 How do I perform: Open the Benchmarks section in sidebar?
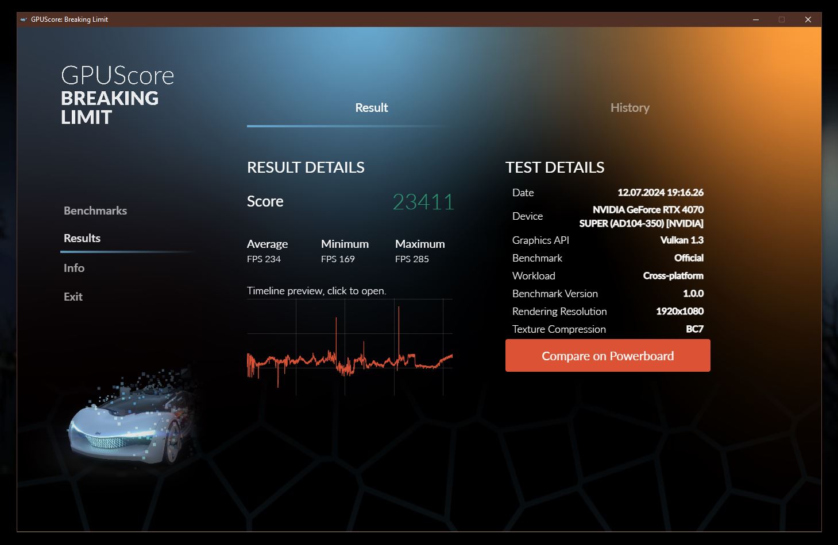(95, 211)
